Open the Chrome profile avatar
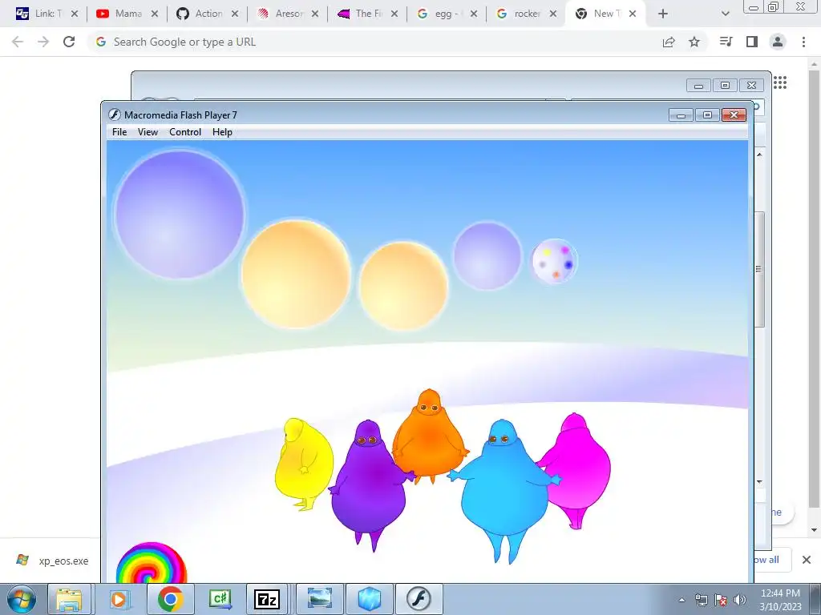The image size is (821, 615). 778,42
